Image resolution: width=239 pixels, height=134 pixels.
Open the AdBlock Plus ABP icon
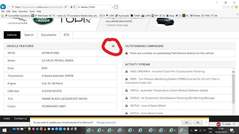[219, 124]
